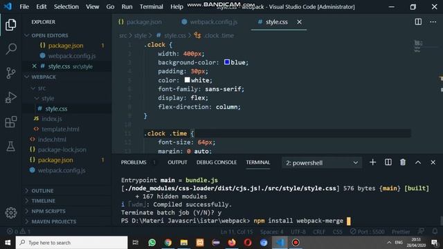This screenshot has width=443, height=249.
Task: Click 'Spaces: 4' in status bar
Action: [272, 232]
